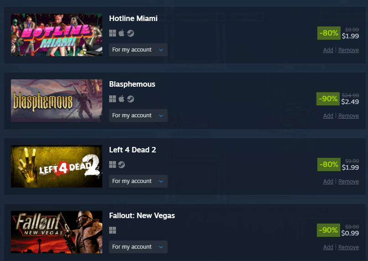Viewport: 368px width, 261px height.
Task: Expand the account selector for Fallout: New Vegas
Action: 138,247
